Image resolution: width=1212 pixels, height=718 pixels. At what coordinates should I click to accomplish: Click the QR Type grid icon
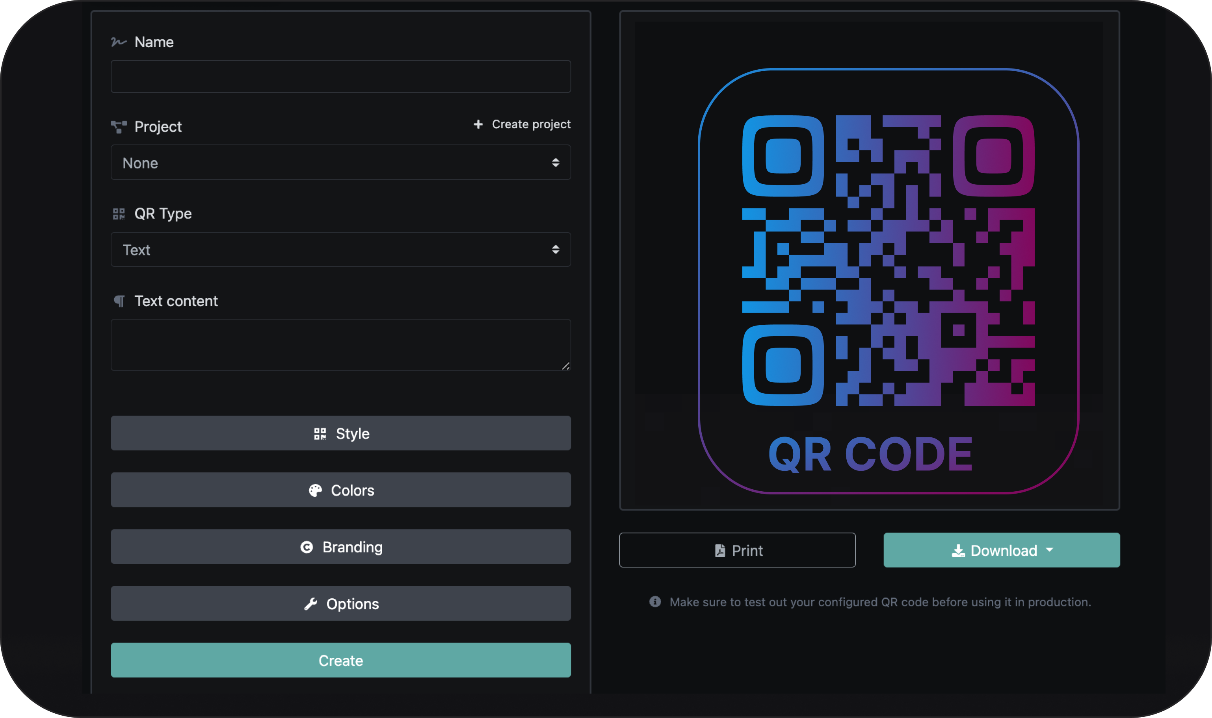[x=119, y=214]
